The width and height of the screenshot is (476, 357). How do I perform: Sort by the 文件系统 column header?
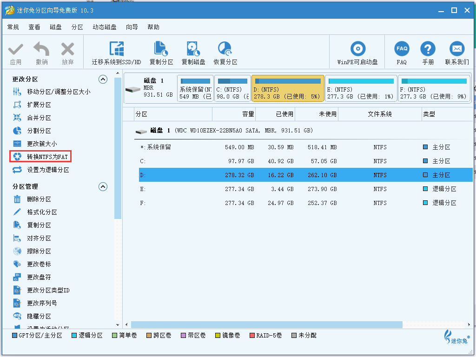tap(380, 114)
